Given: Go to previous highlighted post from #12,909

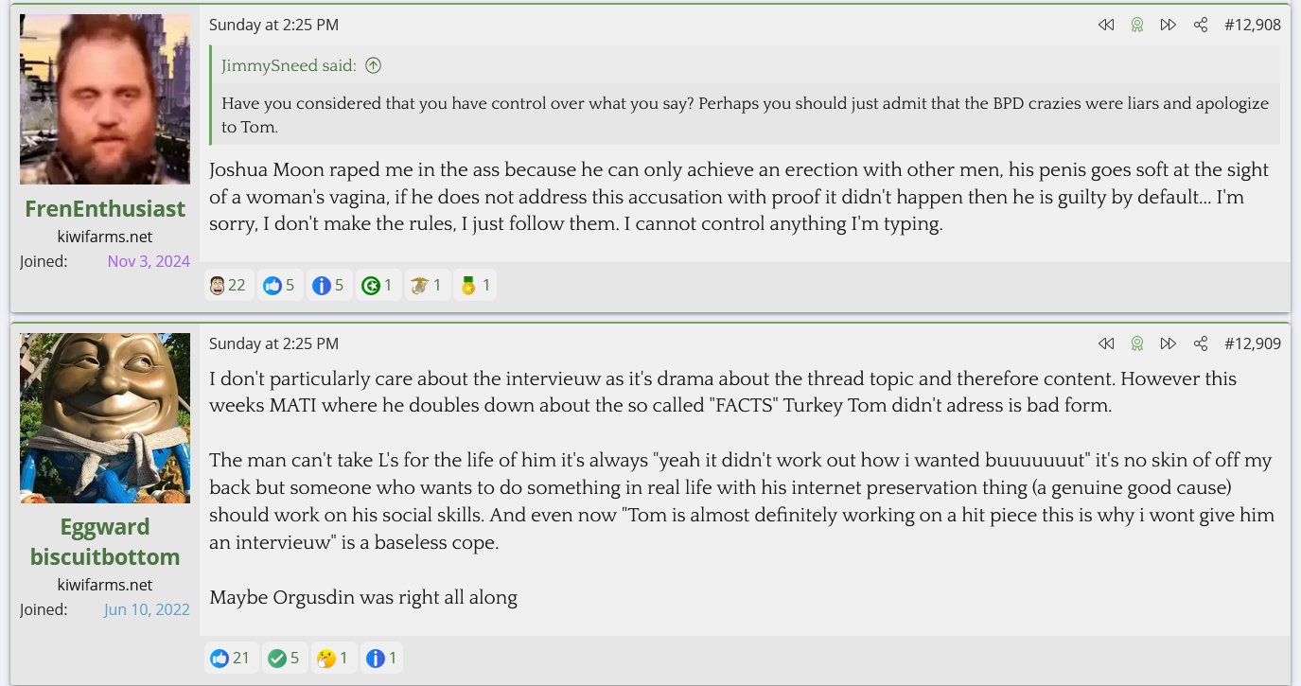Looking at the screenshot, I should click(1106, 343).
